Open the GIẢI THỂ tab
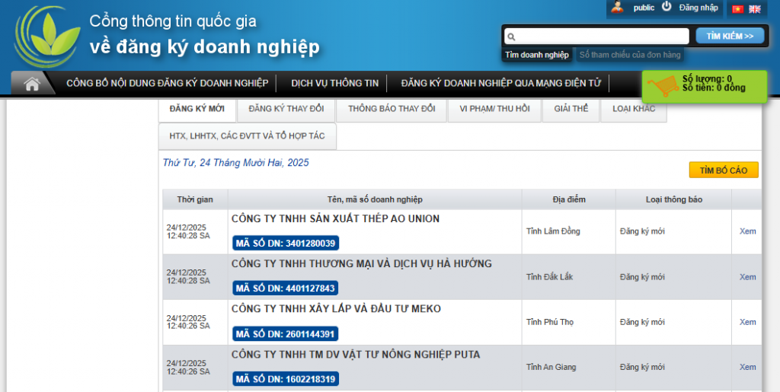The width and height of the screenshot is (780, 392). [x=571, y=109]
